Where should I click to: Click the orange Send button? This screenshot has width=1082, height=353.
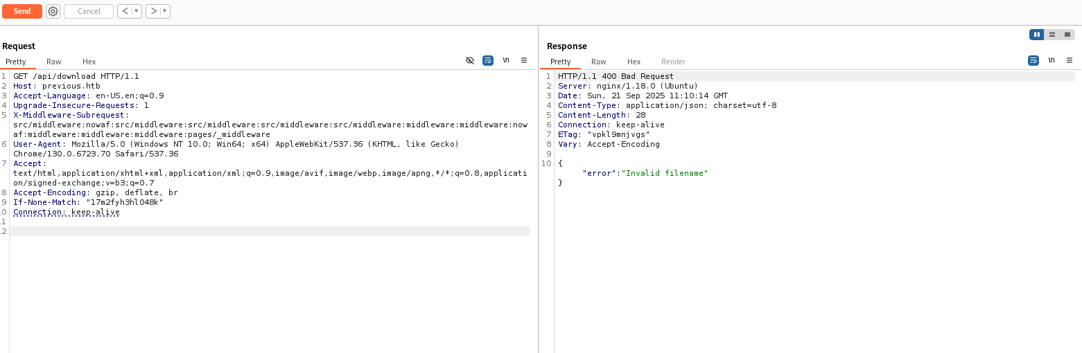(22, 11)
